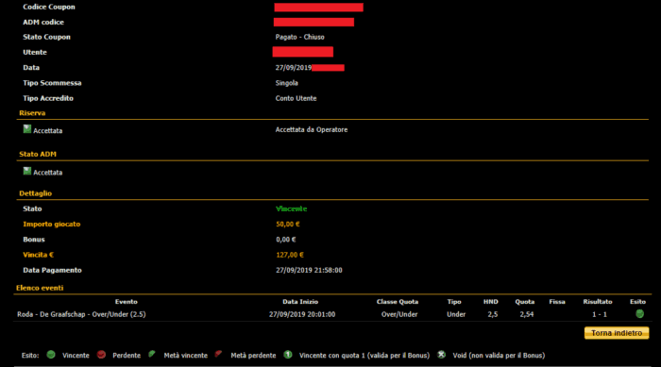Click payment date '27/09/2019 21:58:00'
The image size is (661, 367).
309,270
